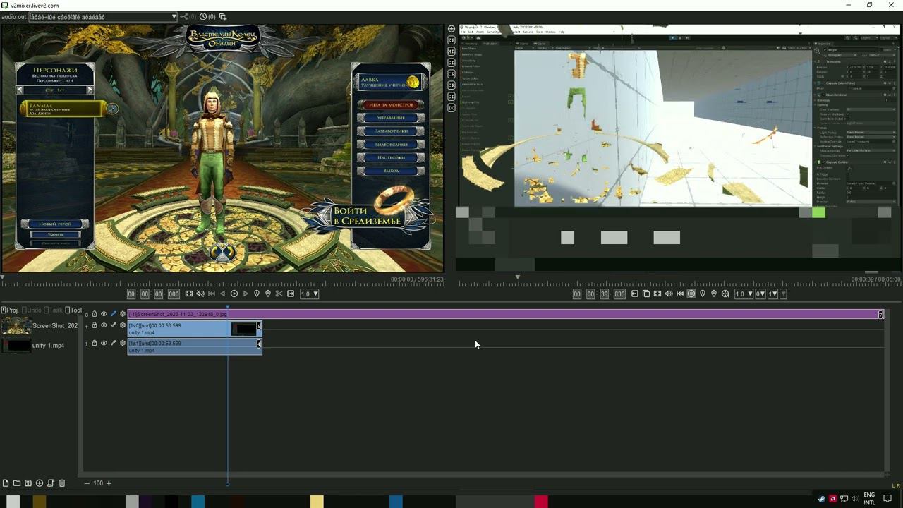Screen dimensions: 903x508
Task: Select the scissors cut tool
Action: 279,294
